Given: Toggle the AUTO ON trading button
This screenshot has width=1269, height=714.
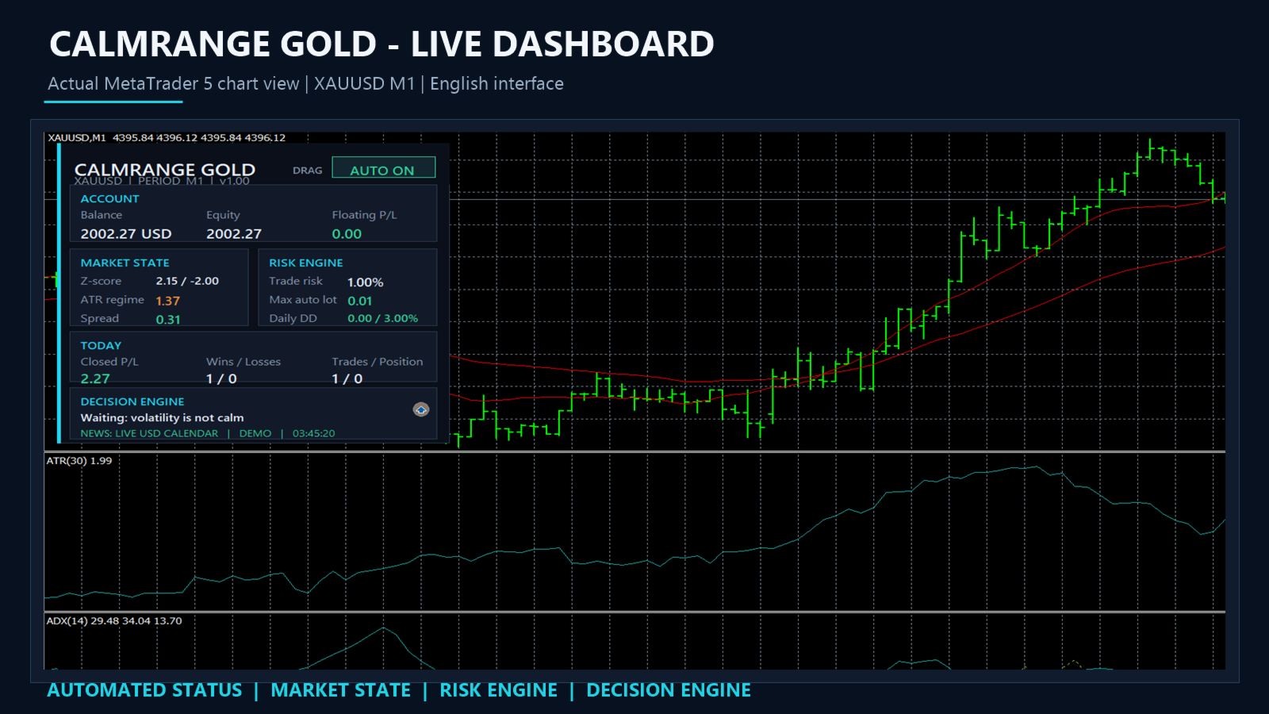Looking at the screenshot, I should point(383,167).
